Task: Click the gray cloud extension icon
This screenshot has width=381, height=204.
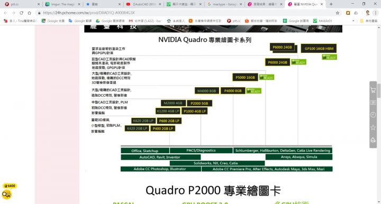Action: [x=356, y=13]
